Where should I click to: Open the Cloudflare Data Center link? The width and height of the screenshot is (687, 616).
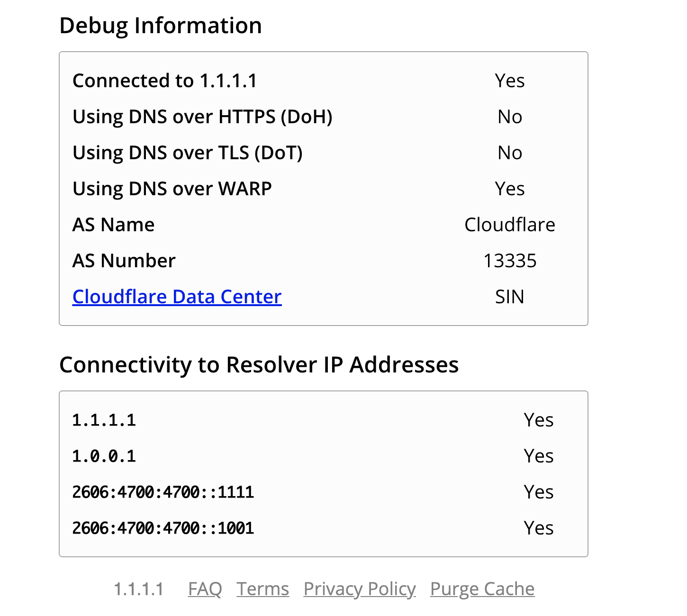(177, 297)
